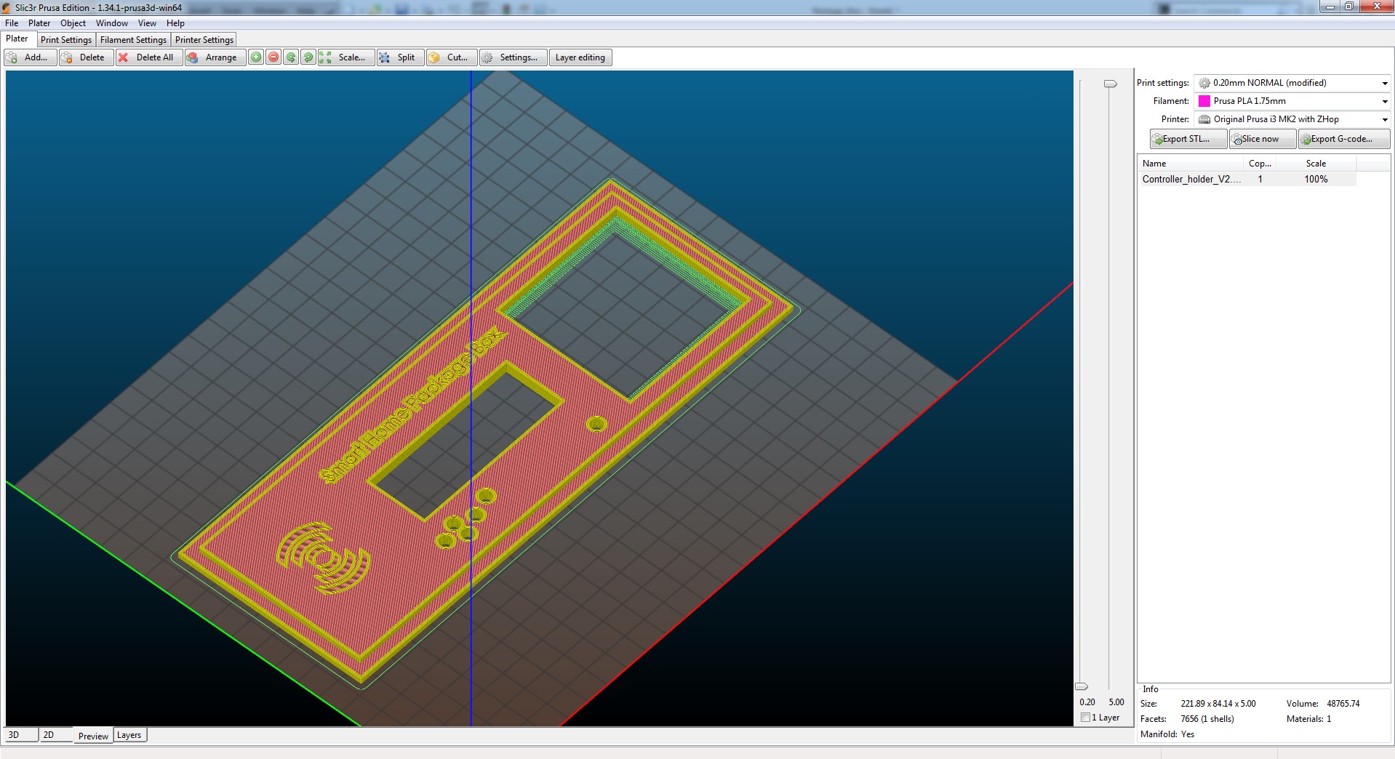Click the Materials: 1 info entry

click(1308, 719)
